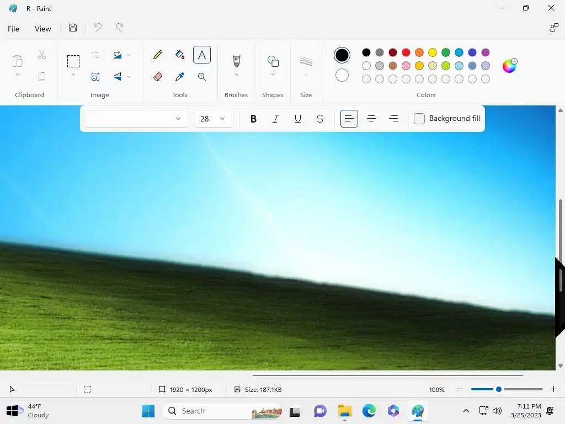
Task: Open the font family dropdown
Action: [x=137, y=119]
